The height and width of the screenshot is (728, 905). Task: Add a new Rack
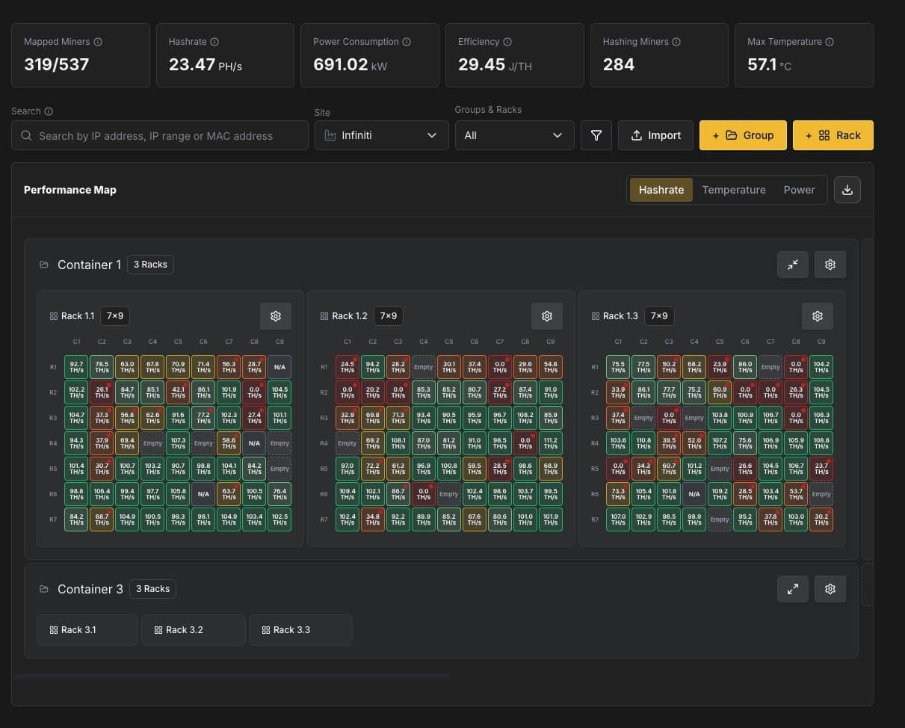[x=833, y=135]
